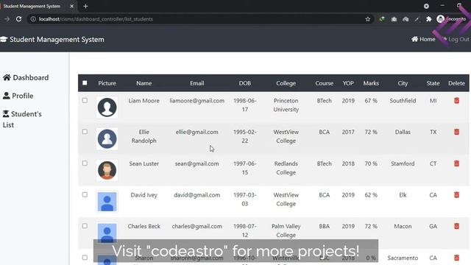Reload the page in the browser
This screenshot has height=265, width=471.
pyautogui.click(x=18, y=19)
